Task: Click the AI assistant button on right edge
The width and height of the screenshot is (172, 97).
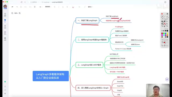Action: pyautogui.click(x=167, y=79)
